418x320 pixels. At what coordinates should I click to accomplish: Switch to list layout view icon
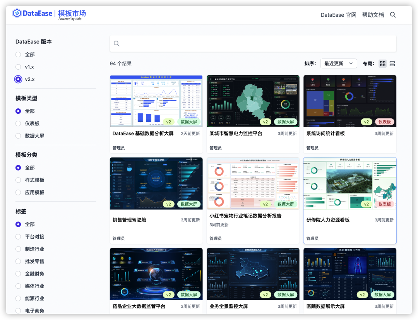(x=392, y=64)
